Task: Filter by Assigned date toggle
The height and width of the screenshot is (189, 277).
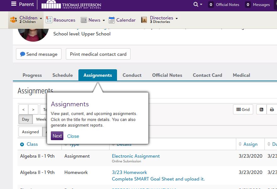Action: pyautogui.click(x=30, y=132)
